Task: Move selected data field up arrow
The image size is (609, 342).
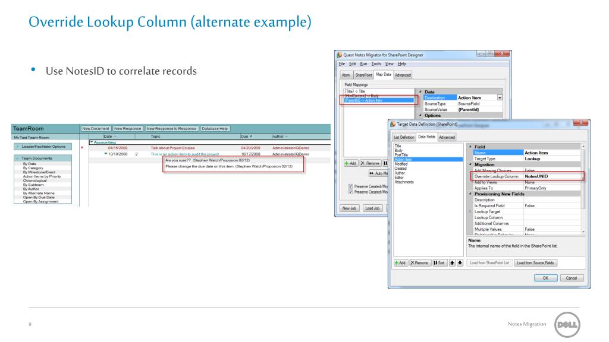Action: tap(452, 263)
